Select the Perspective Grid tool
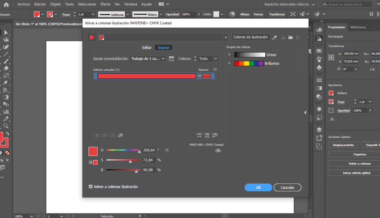Viewport: 380px width, 218px height. (6, 90)
